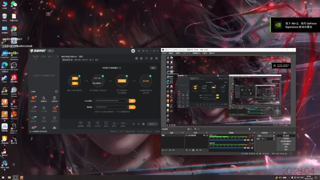Image resolution: width=320 pixels, height=180 pixels.
Task: Click the stream code input field
Action: click(x=112, y=107)
